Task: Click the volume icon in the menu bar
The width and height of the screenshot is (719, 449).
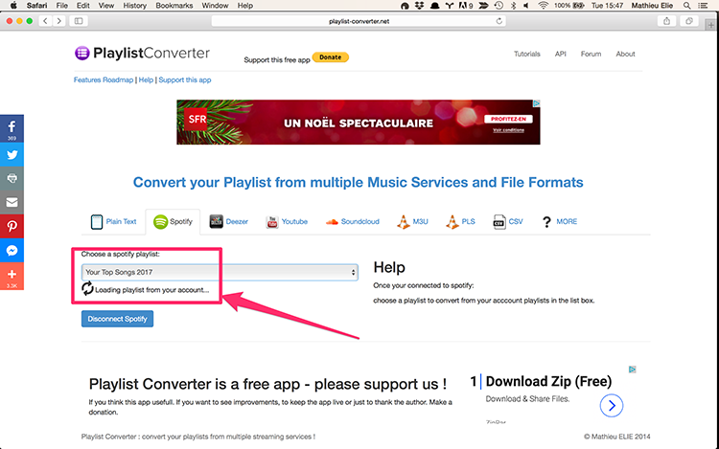Action: [x=526, y=6]
